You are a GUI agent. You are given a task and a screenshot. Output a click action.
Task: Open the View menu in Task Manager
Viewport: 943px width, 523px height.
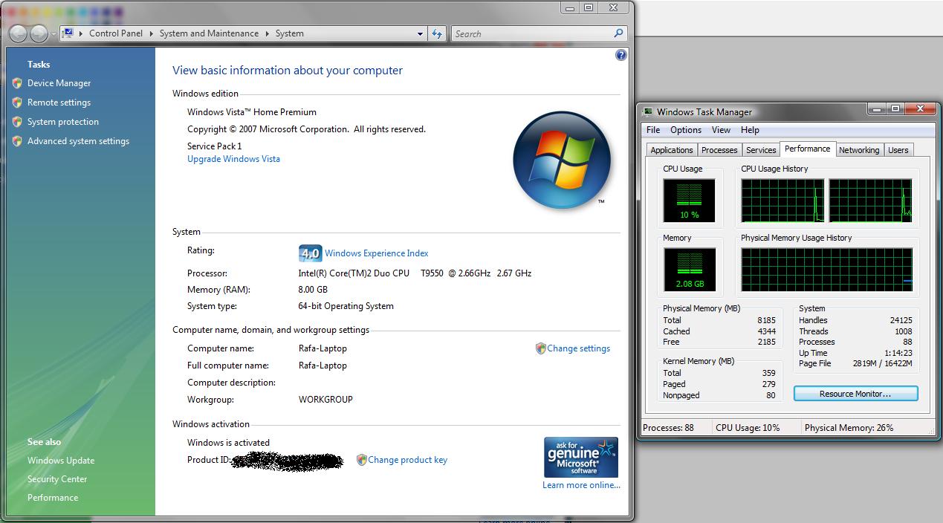721,130
